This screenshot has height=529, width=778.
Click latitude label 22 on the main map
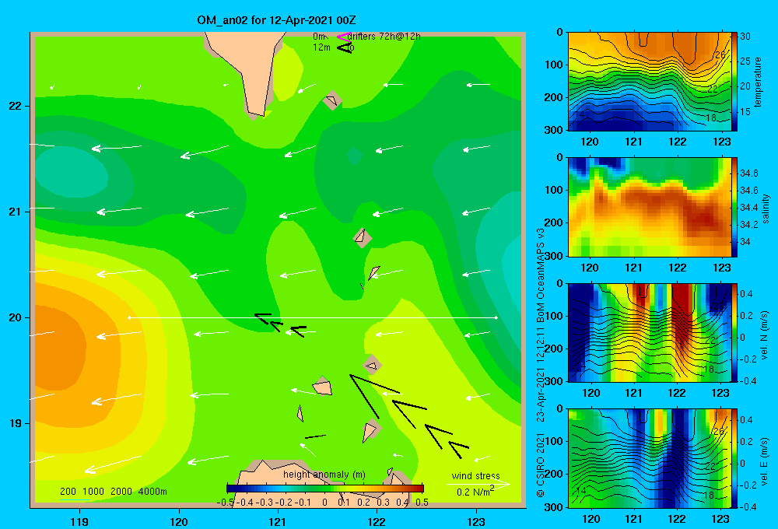coord(15,107)
